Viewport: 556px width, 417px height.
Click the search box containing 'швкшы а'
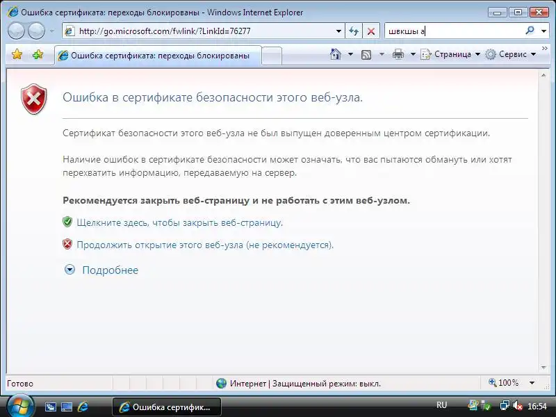454,31
